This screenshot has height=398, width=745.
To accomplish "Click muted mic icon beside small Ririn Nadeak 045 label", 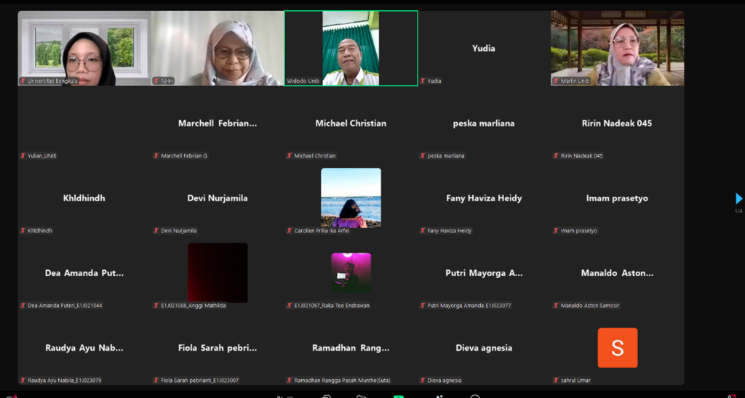I will (x=556, y=156).
